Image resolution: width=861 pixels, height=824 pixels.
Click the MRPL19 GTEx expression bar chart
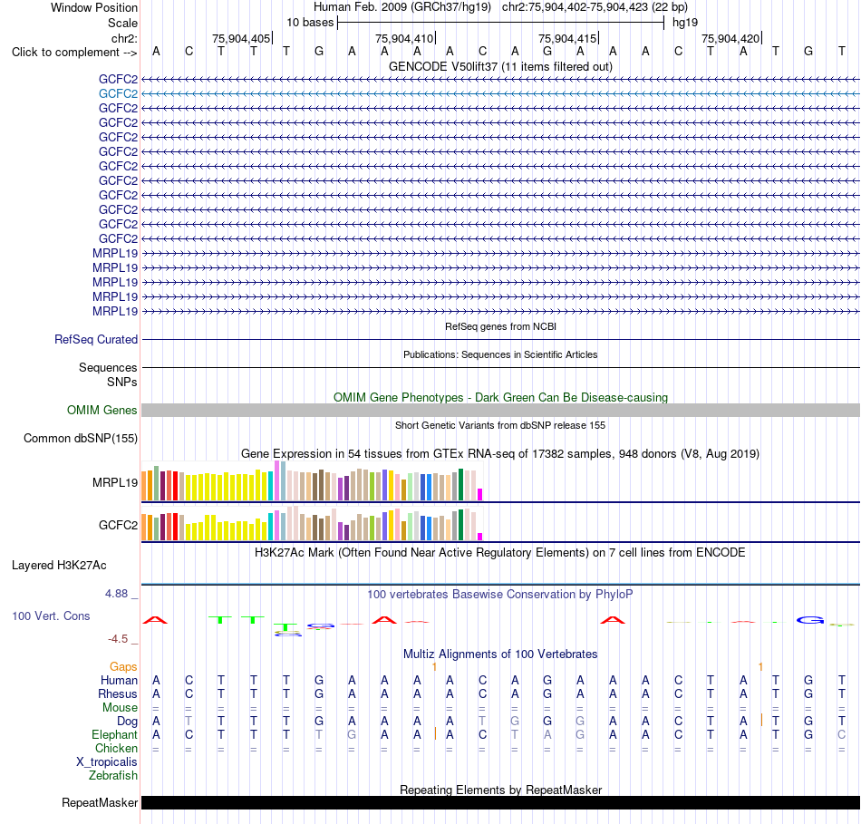tap(312, 481)
